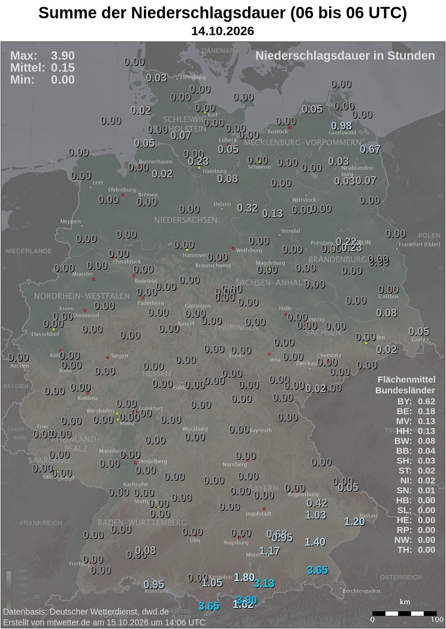This screenshot has width=446, height=629.
Task: Click the km scale bar
Action: [404, 613]
